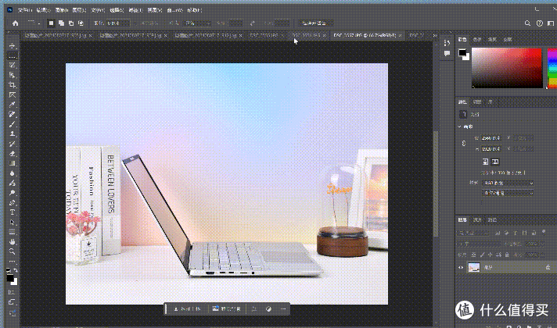Click the foreground color swatch in the Color panel
This screenshot has height=328, width=557.
pos(462,53)
